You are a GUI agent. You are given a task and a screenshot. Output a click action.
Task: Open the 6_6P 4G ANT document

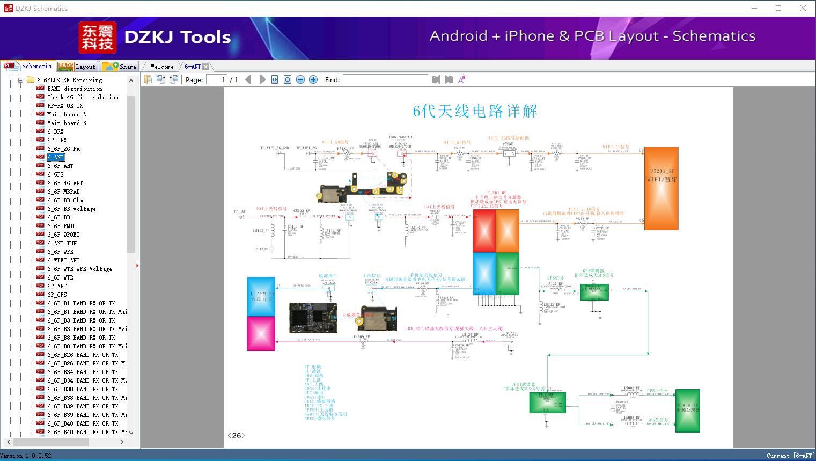65,183
